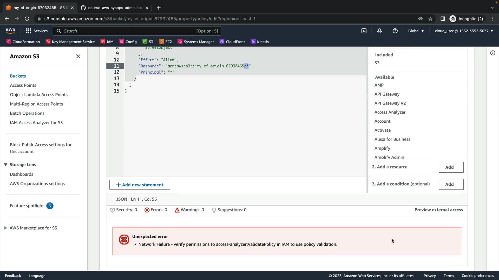Select Access Points in the sidebar

pyautogui.click(x=23, y=85)
